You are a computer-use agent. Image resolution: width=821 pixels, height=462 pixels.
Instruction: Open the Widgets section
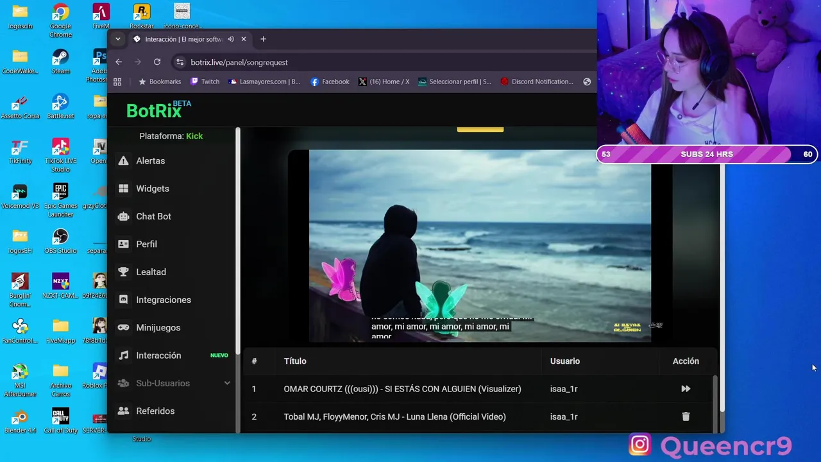coord(152,189)
